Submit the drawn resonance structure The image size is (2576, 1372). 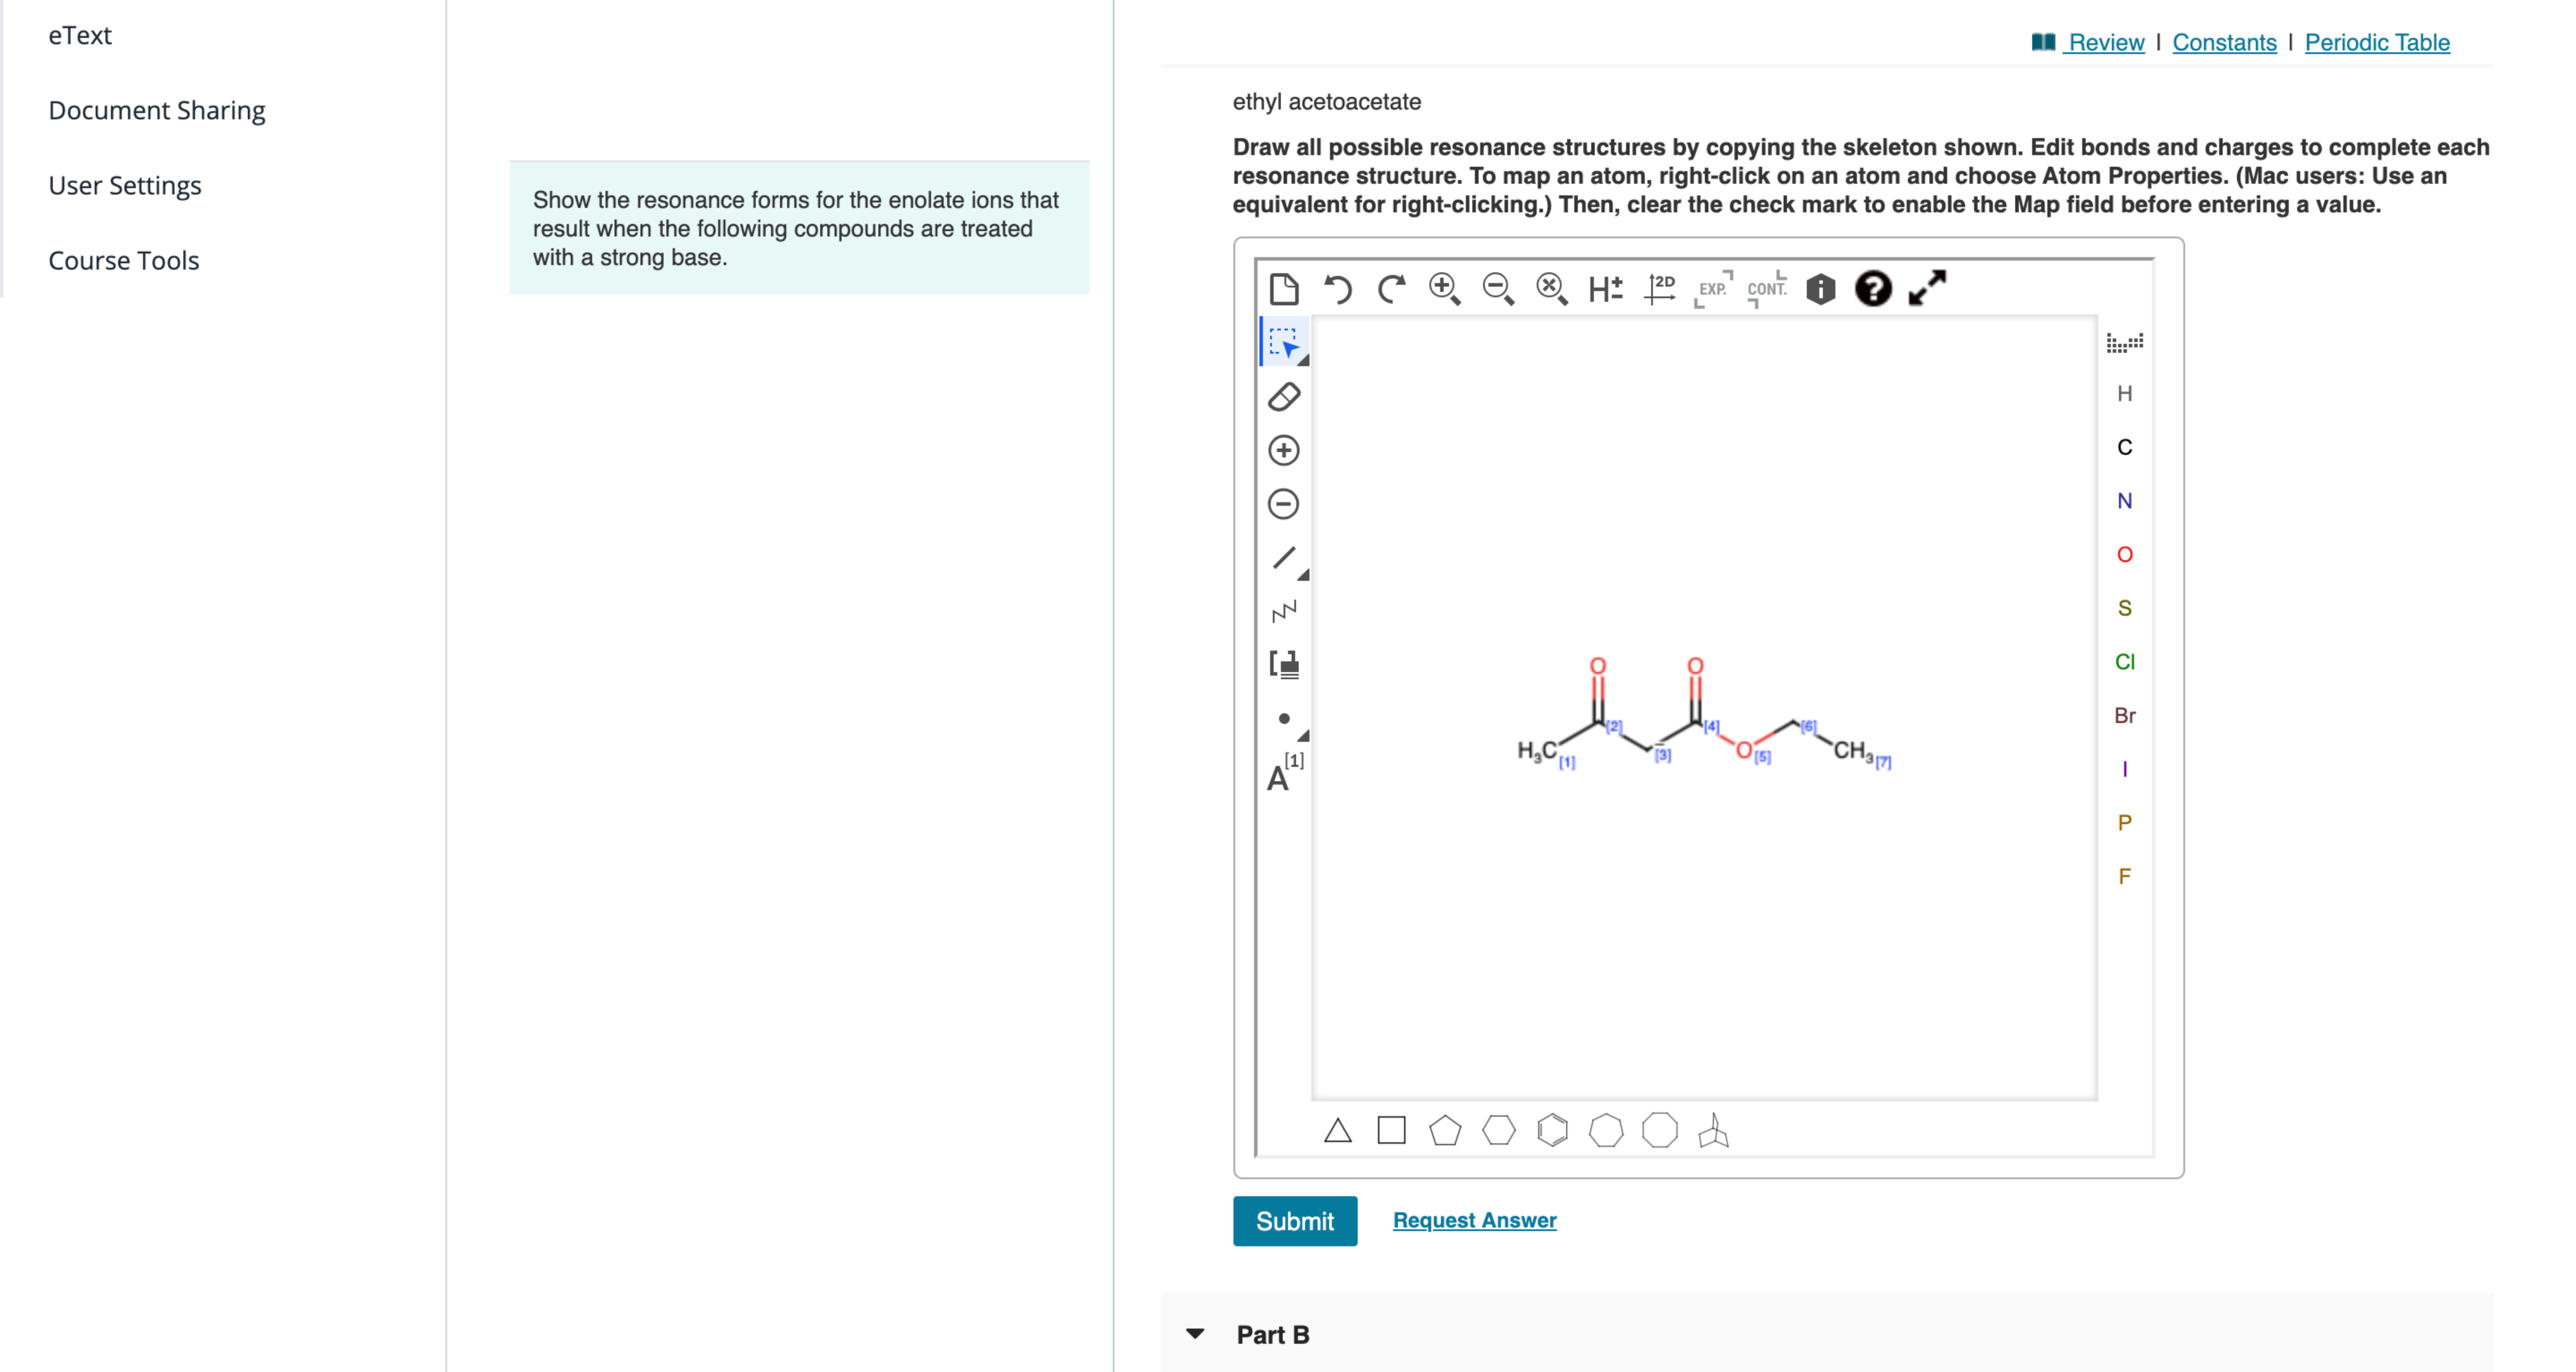[x=1295, y=1220]
